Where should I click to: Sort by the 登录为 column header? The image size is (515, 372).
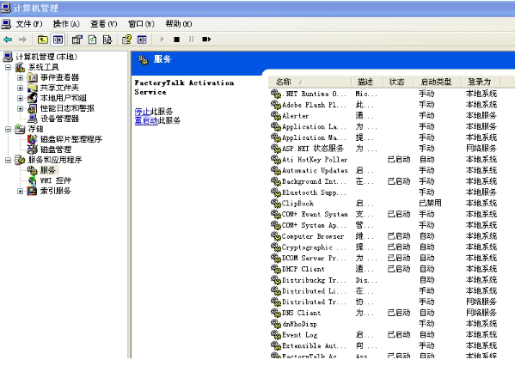click(481, 82)
